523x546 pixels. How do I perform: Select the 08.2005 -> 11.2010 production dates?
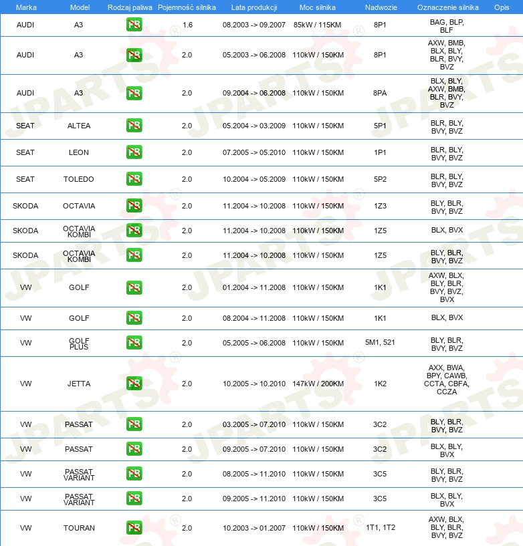coord(254,474)
